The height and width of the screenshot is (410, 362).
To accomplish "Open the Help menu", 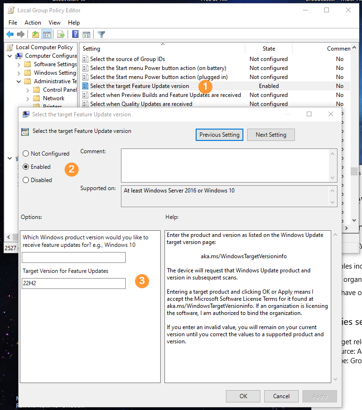I will [74, 23].
